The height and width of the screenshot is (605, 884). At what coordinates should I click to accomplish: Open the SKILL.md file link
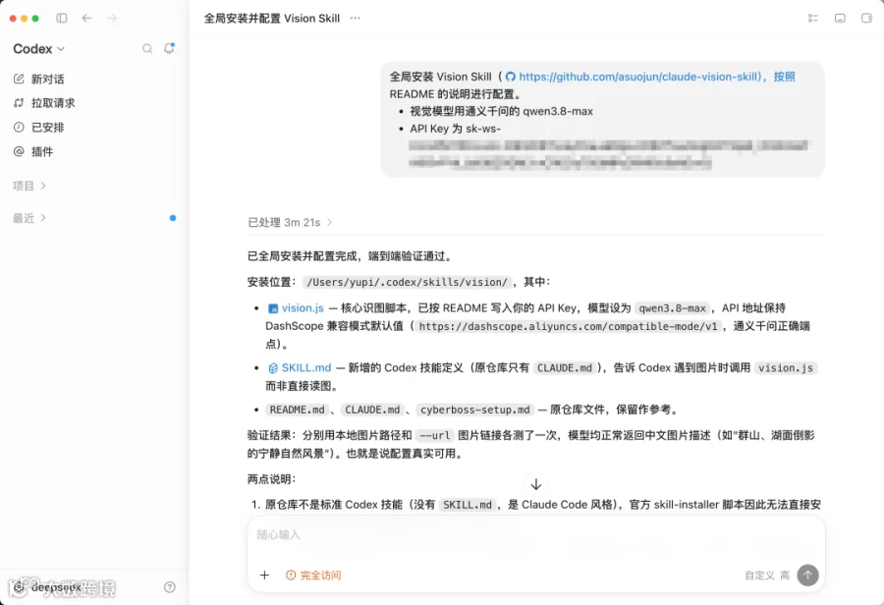pyautogui.click(x=300, y=367)
